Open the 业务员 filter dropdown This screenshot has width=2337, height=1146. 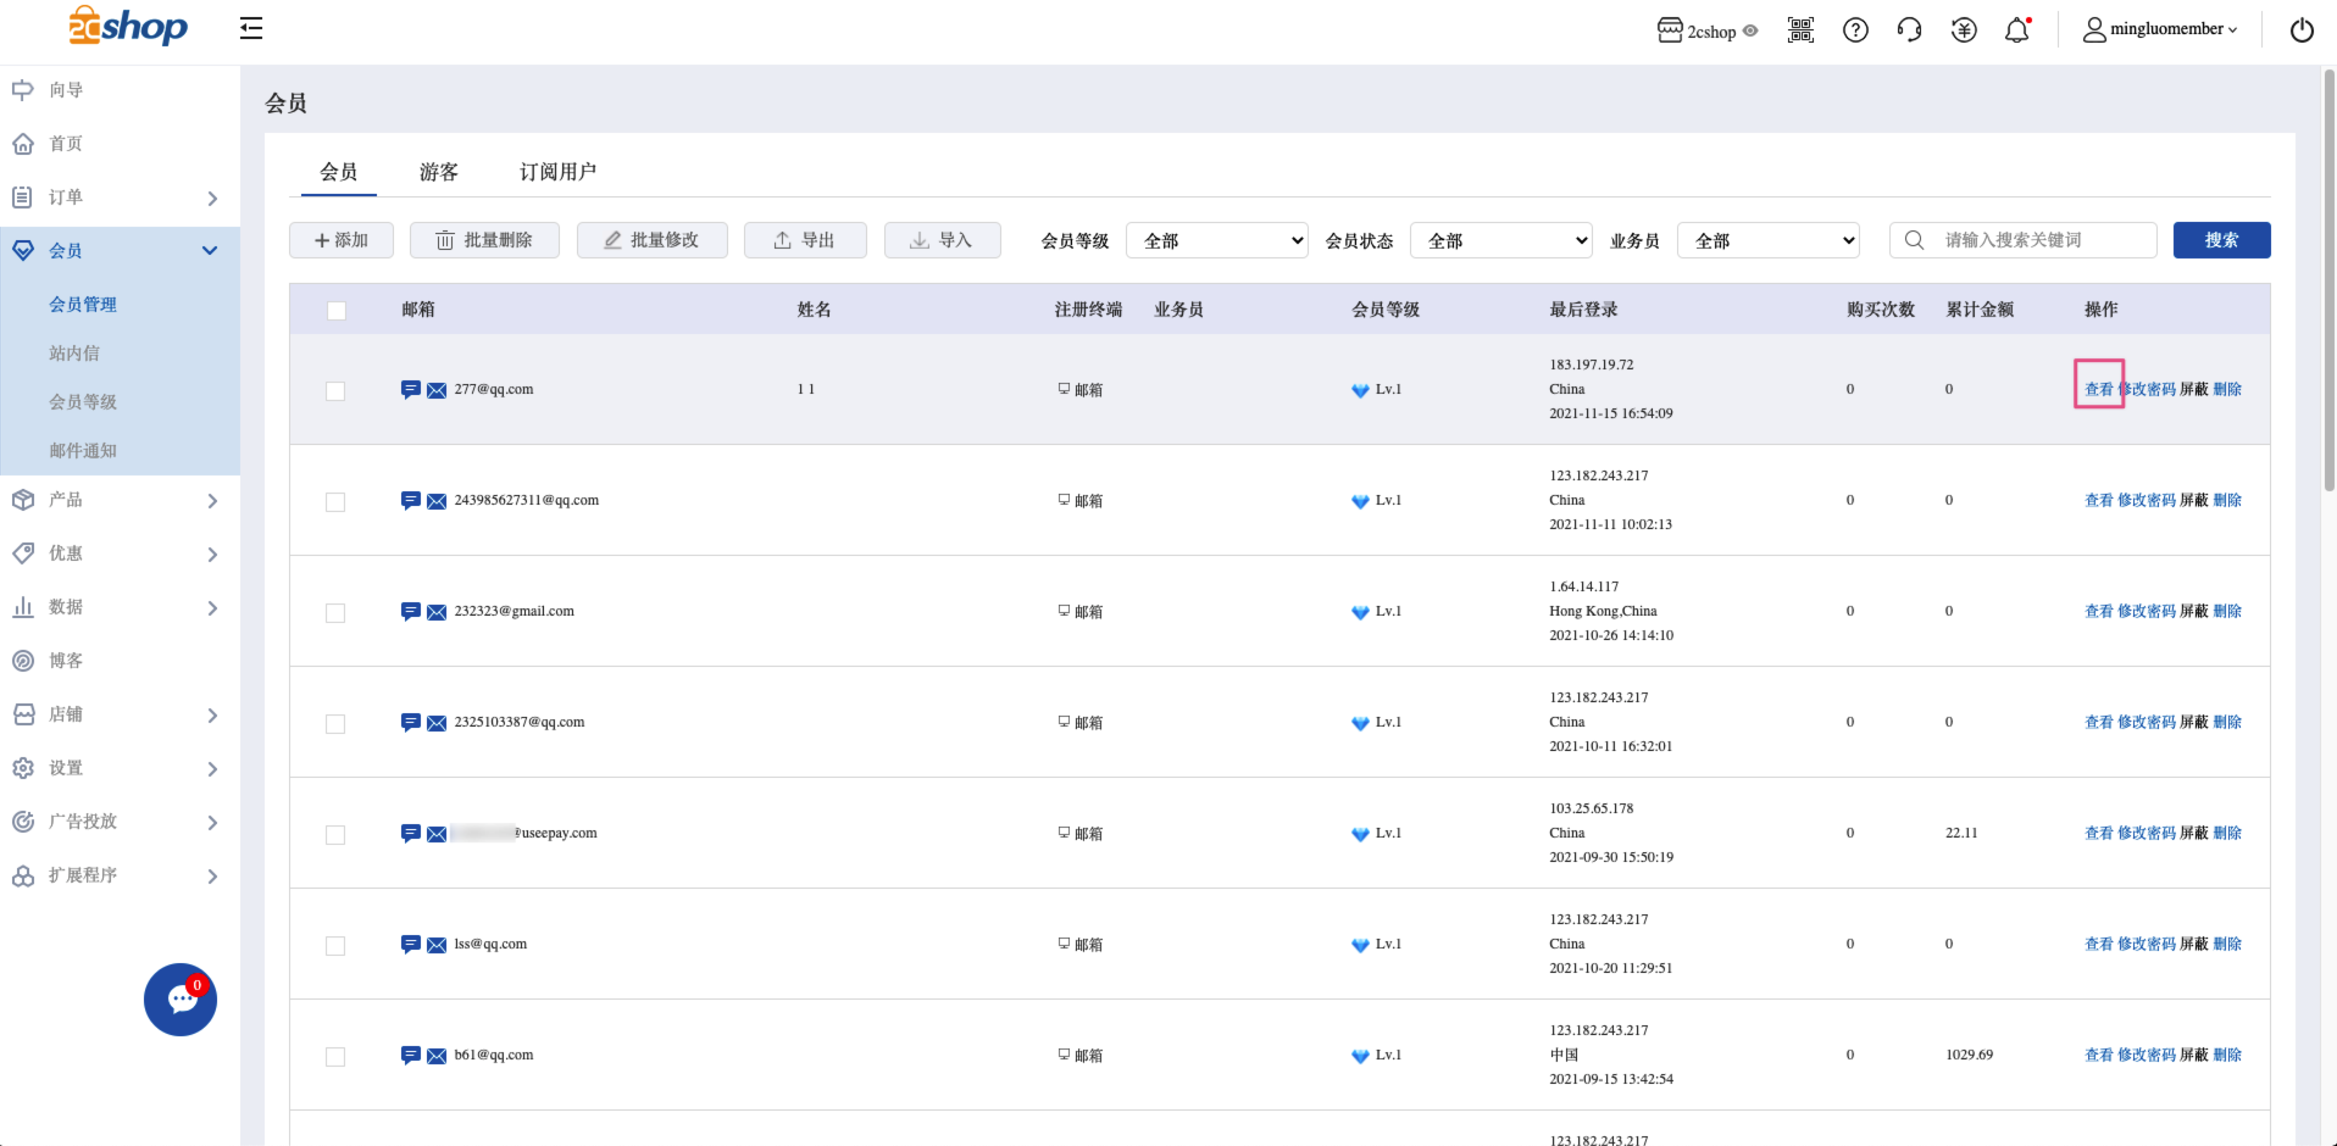(1768, 240)
